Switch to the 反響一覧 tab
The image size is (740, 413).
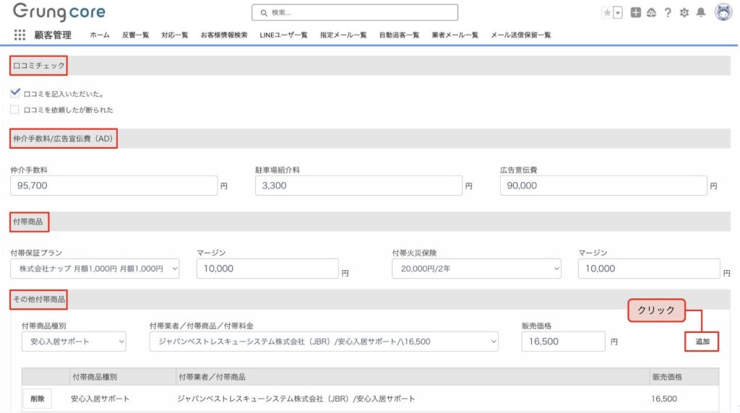[135, 35]
